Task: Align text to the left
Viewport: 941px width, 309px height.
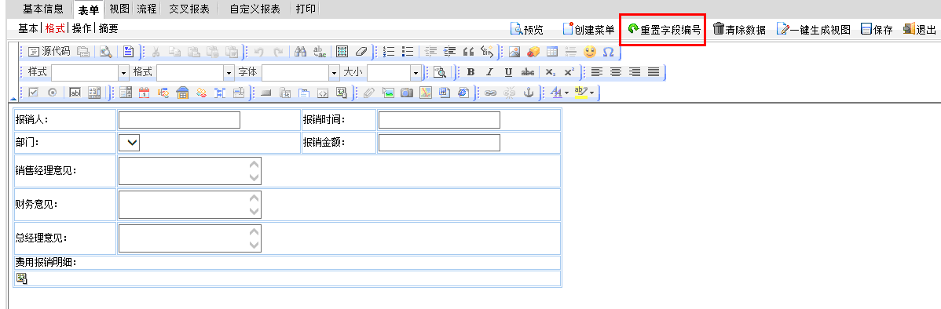Action: tap(596, 72)
